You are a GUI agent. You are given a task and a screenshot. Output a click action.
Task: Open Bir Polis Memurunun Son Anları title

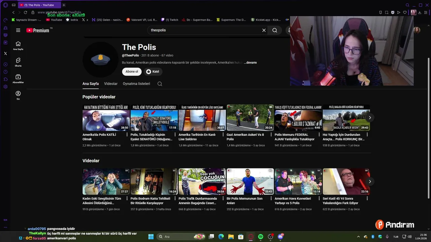coord(244,201)
